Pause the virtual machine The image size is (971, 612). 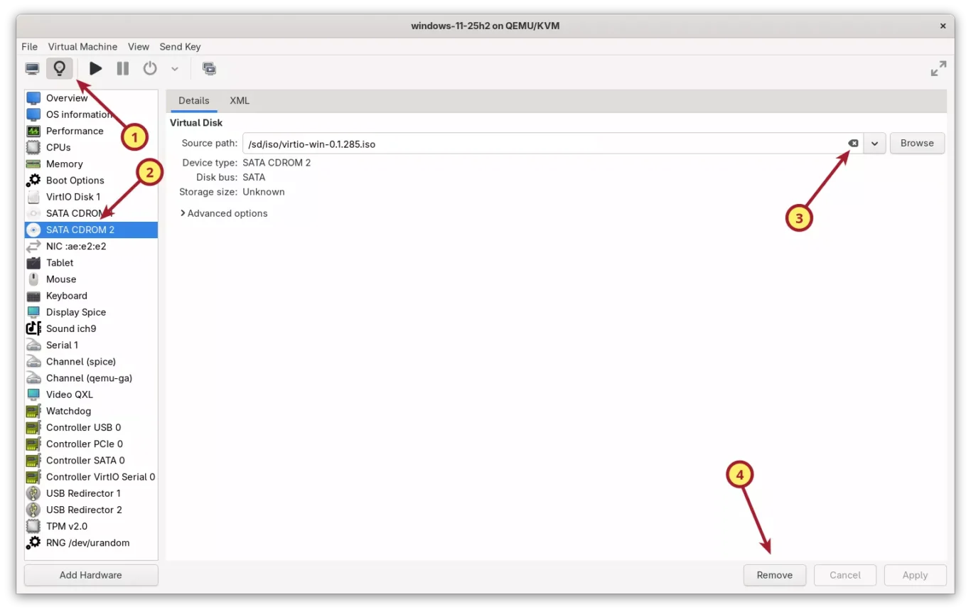(x=123, y=68)
